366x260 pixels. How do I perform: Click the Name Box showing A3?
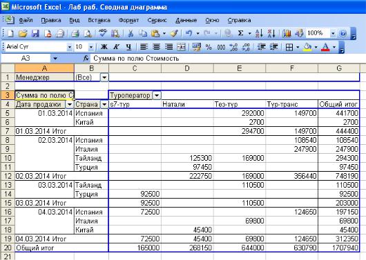(26, 59)
